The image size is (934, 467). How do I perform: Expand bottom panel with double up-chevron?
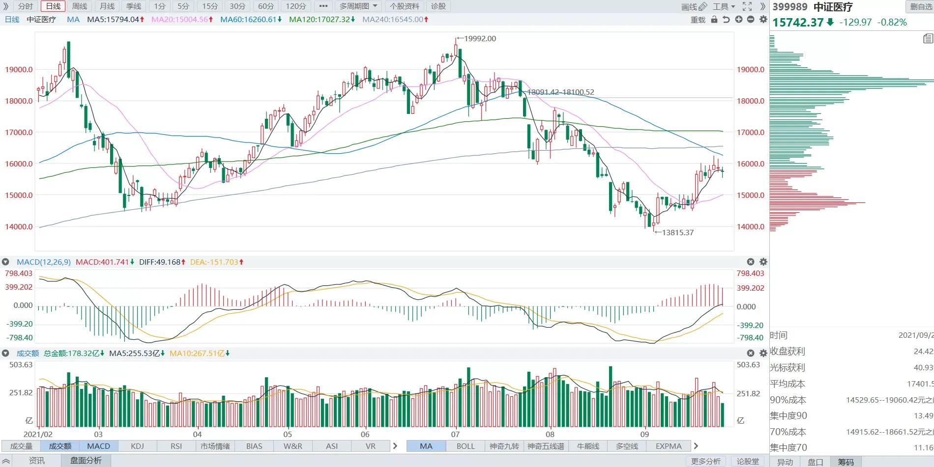(x=6, y=461)
